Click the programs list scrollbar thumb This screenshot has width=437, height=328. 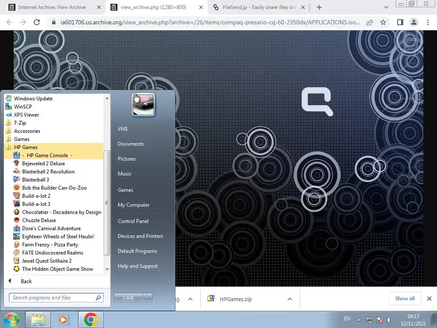point(107,203)
